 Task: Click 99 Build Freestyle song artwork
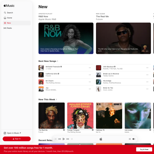click(x=41, y=68)
